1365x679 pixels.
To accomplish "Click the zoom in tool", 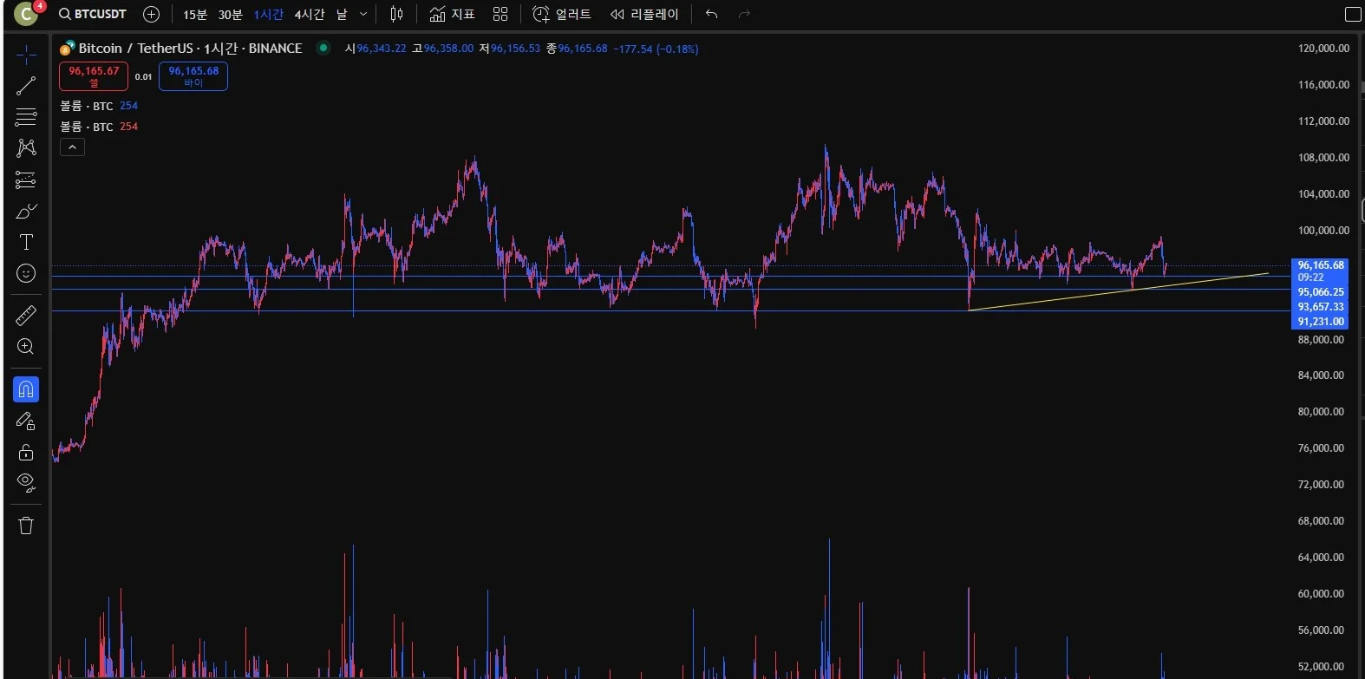I will (x=26, y=347).
